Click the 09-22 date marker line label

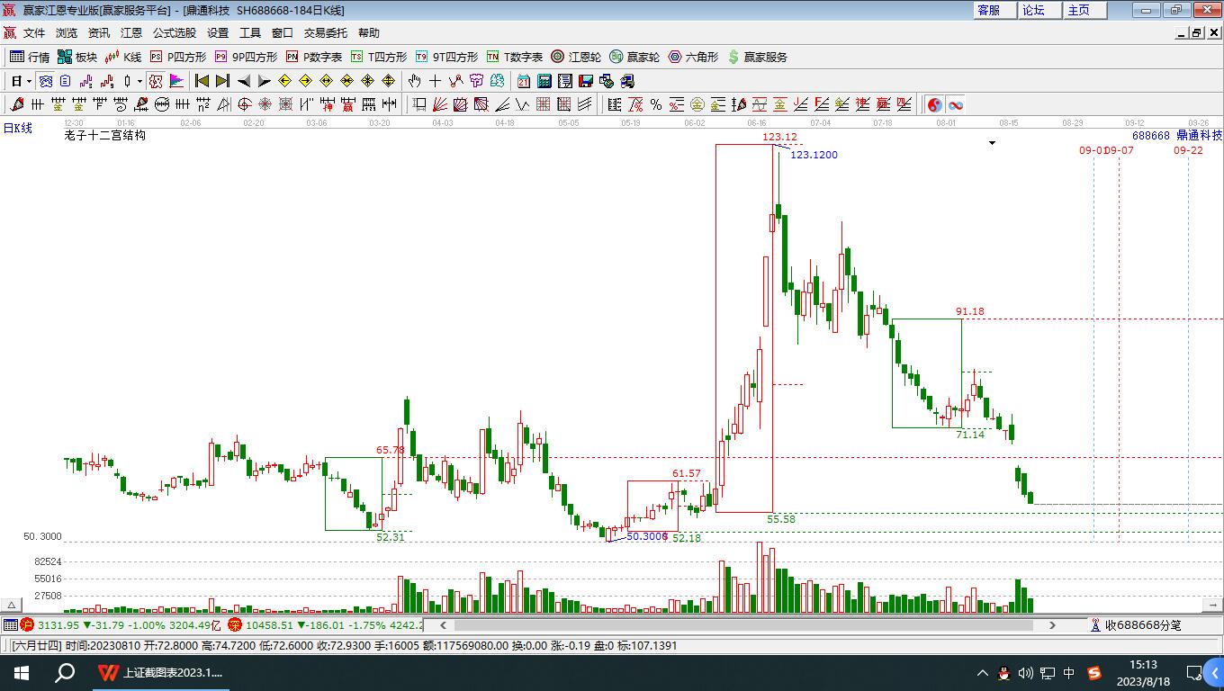click(1188, 150)
